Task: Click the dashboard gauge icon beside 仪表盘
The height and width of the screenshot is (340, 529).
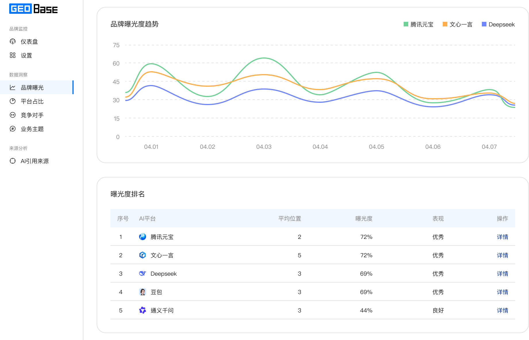Action: [13, 42]
